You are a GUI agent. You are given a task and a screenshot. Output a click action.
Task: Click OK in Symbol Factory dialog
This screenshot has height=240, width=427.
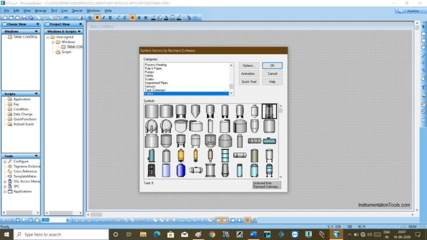272,65
